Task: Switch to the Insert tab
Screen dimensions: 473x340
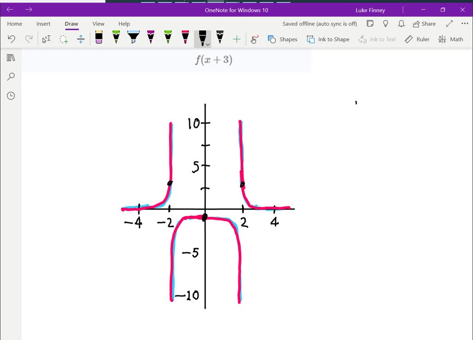Action: pyautogui.click(x=43, y=24)
